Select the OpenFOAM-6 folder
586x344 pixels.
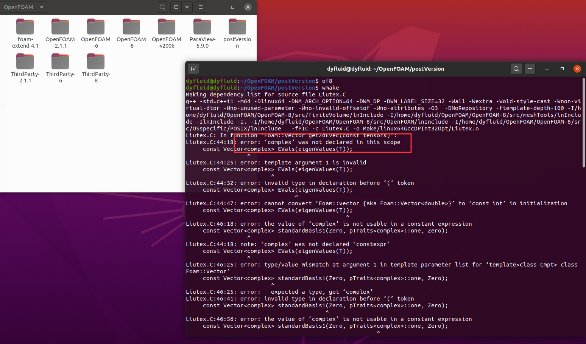[96, 34]
